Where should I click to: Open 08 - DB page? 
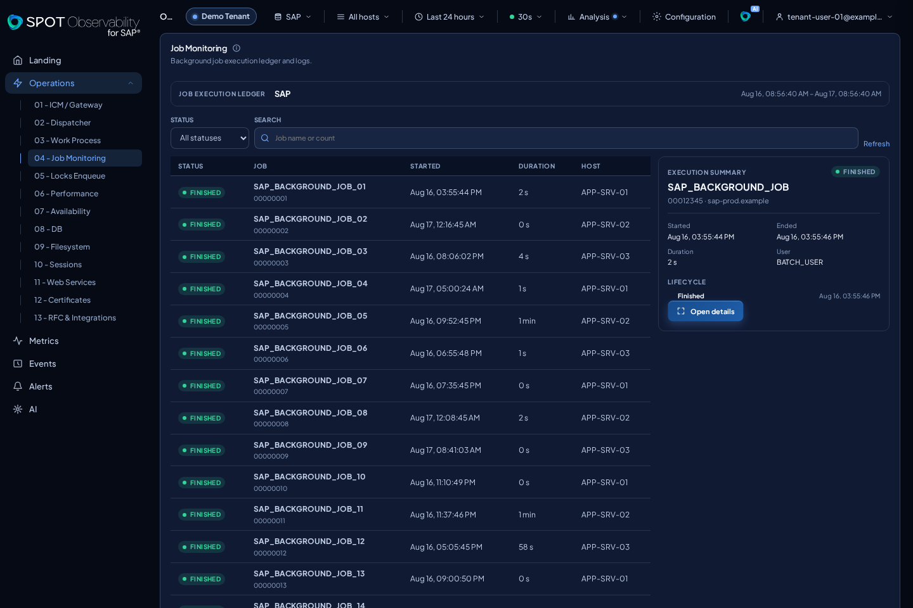tap(85, 229)
